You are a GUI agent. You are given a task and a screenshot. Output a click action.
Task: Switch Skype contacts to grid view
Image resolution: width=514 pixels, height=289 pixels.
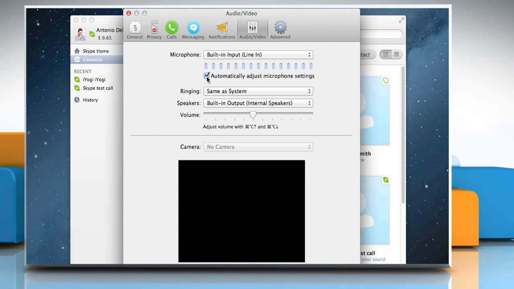[x=385, y=55]
